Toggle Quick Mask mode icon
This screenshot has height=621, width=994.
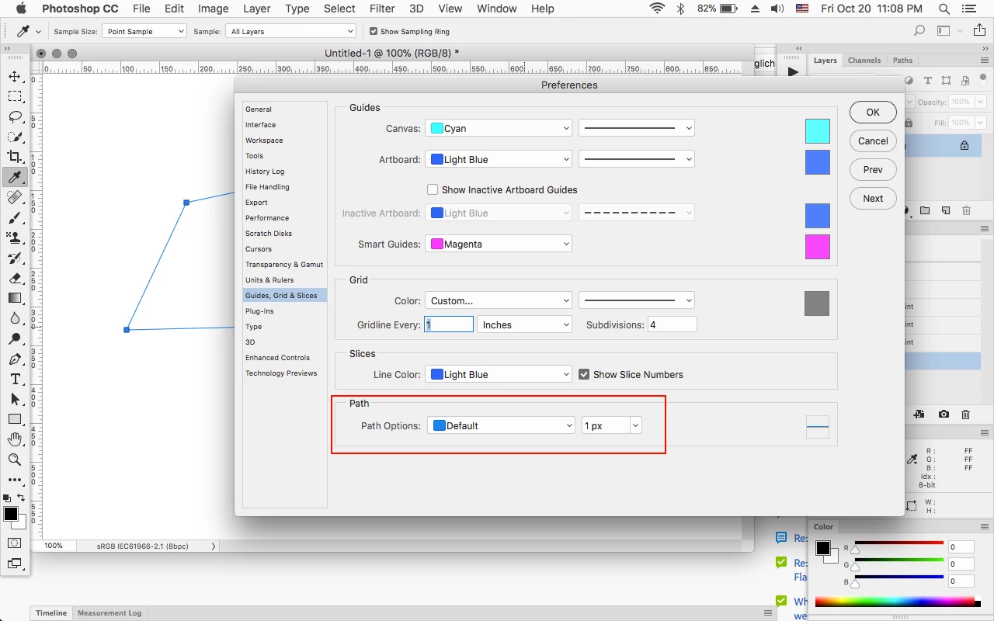click(x=15, y=543)
